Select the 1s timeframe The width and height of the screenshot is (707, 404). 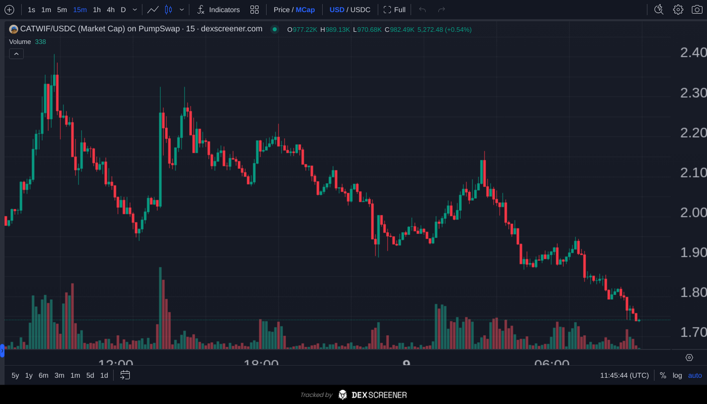pyautogui.click(x=31, y=9)
